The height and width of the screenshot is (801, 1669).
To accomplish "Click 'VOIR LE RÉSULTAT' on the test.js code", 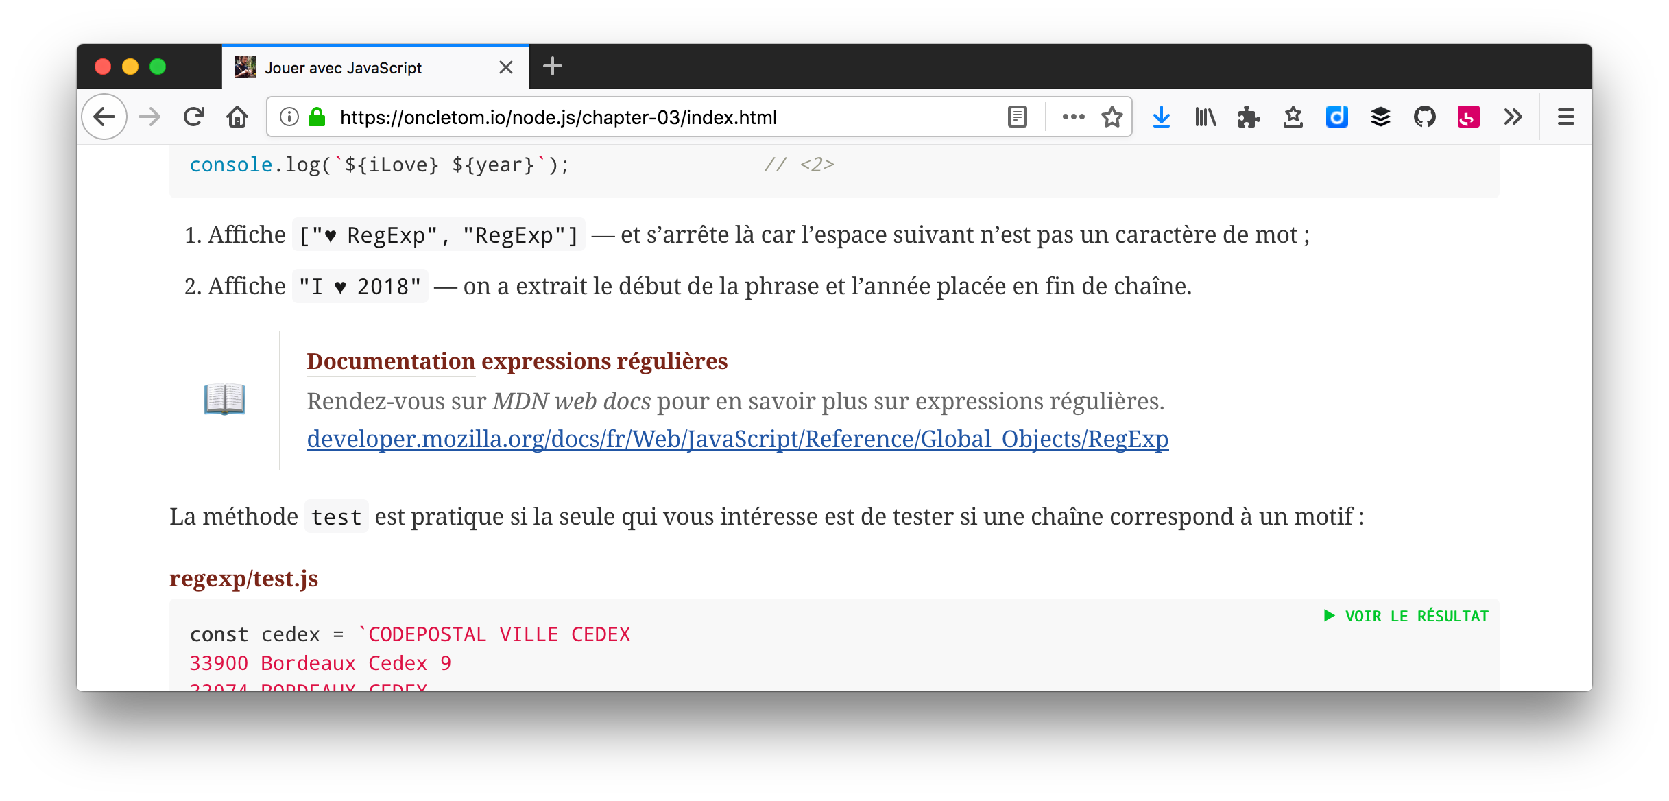I will (x=1406, y=616).
